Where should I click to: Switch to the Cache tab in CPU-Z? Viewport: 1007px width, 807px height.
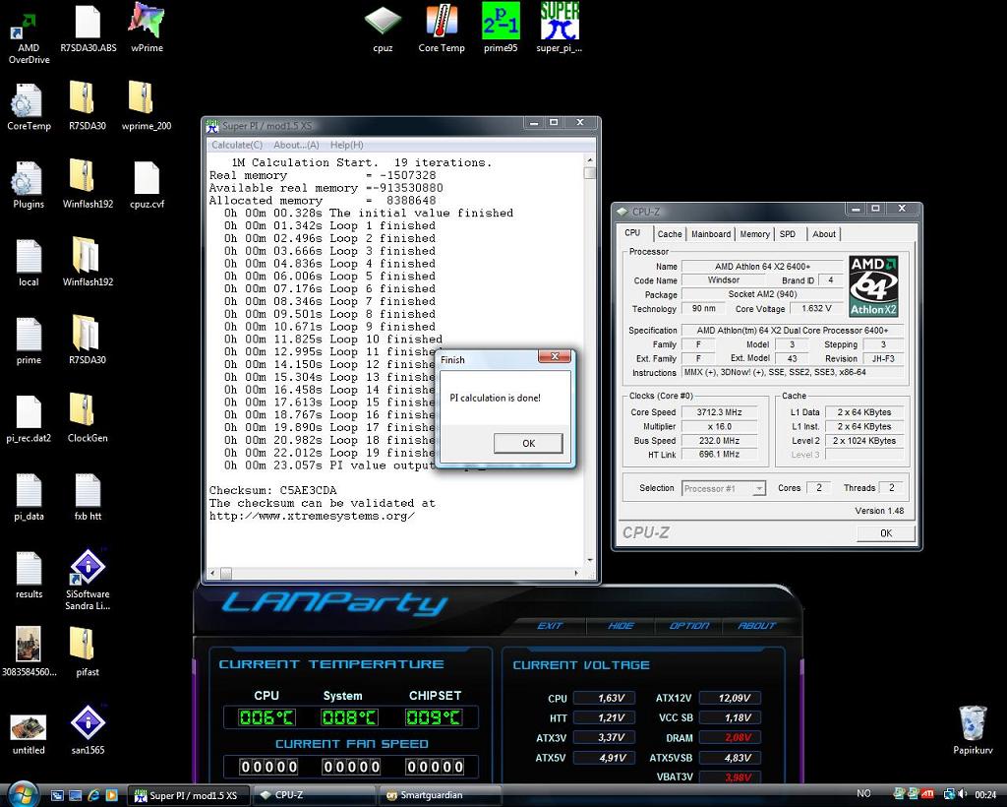[x=669, y=234]
